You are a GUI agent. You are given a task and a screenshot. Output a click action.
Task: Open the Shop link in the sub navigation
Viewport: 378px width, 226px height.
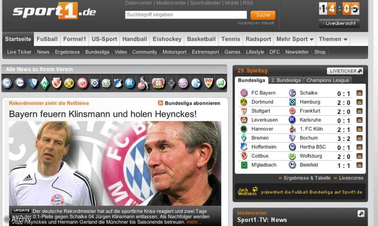320,52
